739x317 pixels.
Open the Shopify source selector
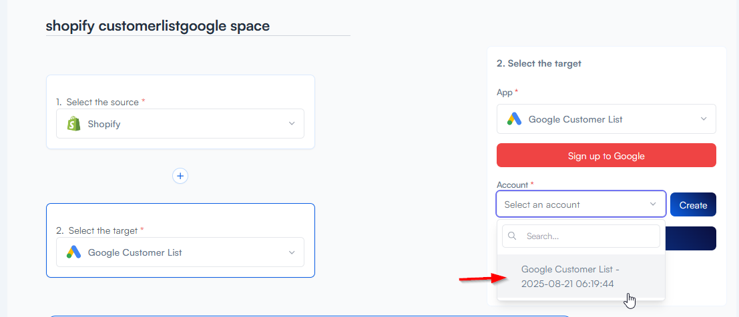click(180, 124)
